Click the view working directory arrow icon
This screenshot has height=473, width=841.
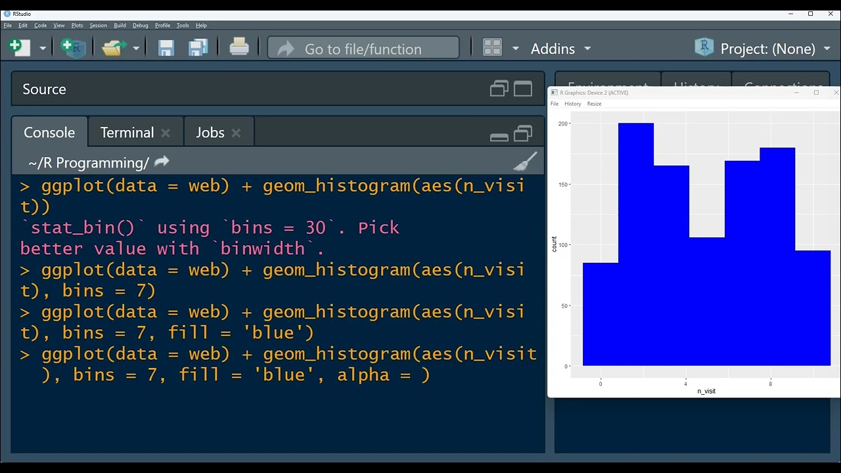(x=162, y=162)
